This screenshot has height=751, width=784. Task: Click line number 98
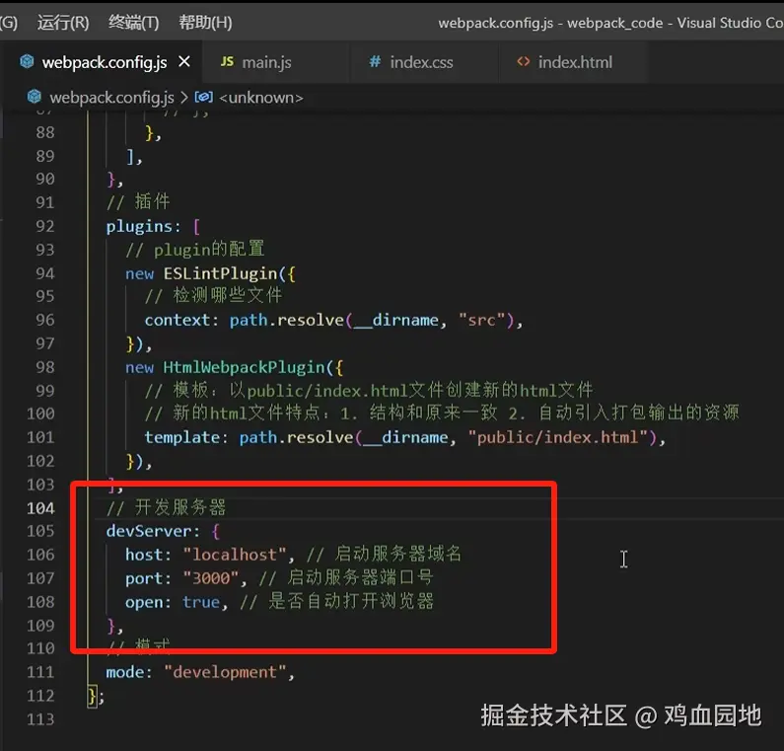45,368
